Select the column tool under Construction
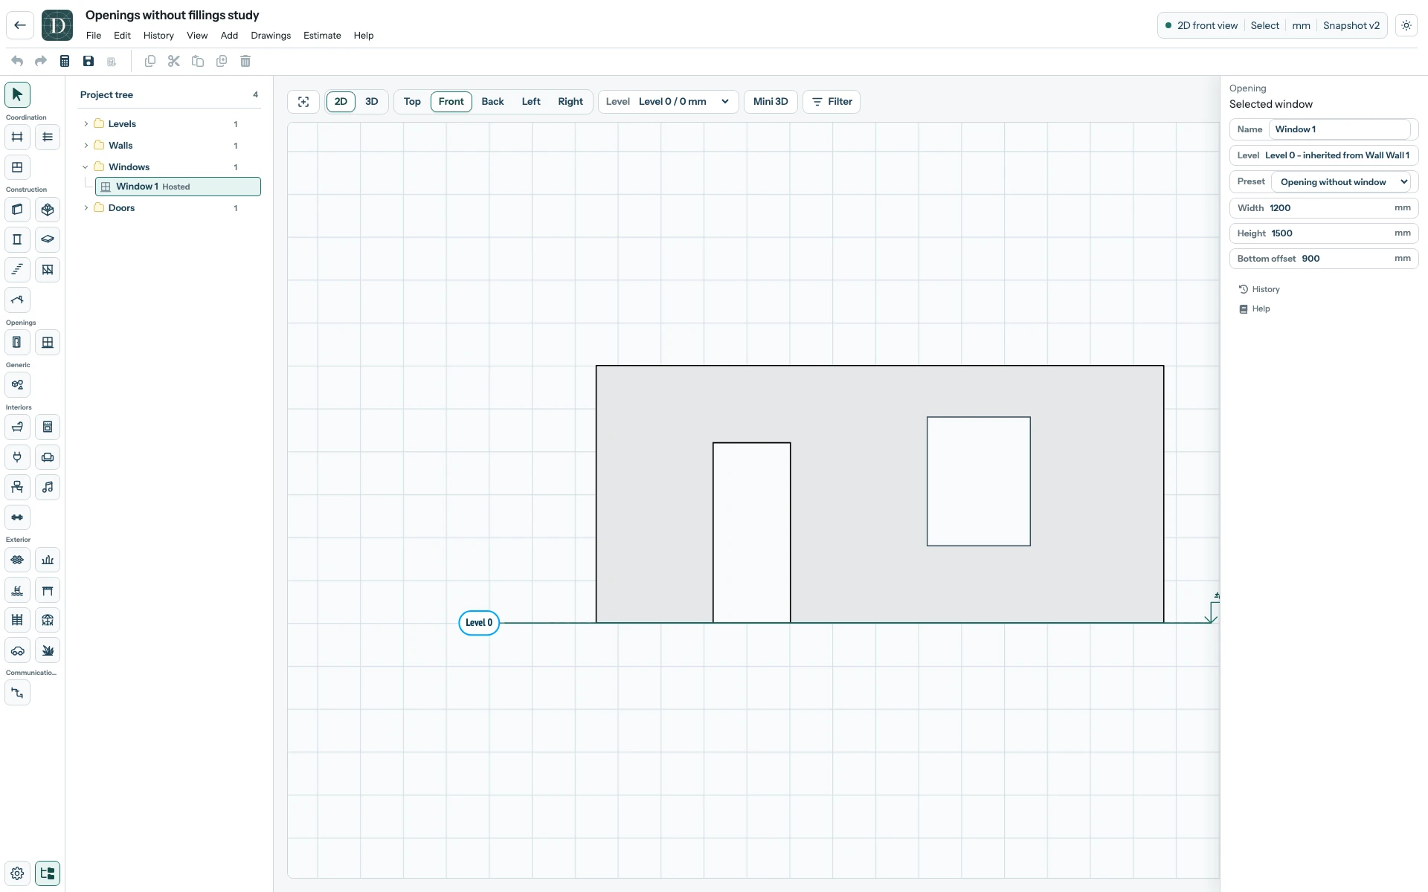 (x=17, y=239)
